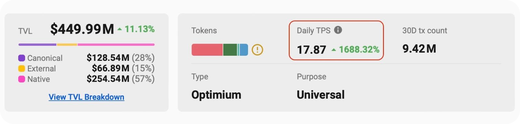The image size is (520, 124).
Task: Click the purple Canonical legend dot
Action: 22,58
